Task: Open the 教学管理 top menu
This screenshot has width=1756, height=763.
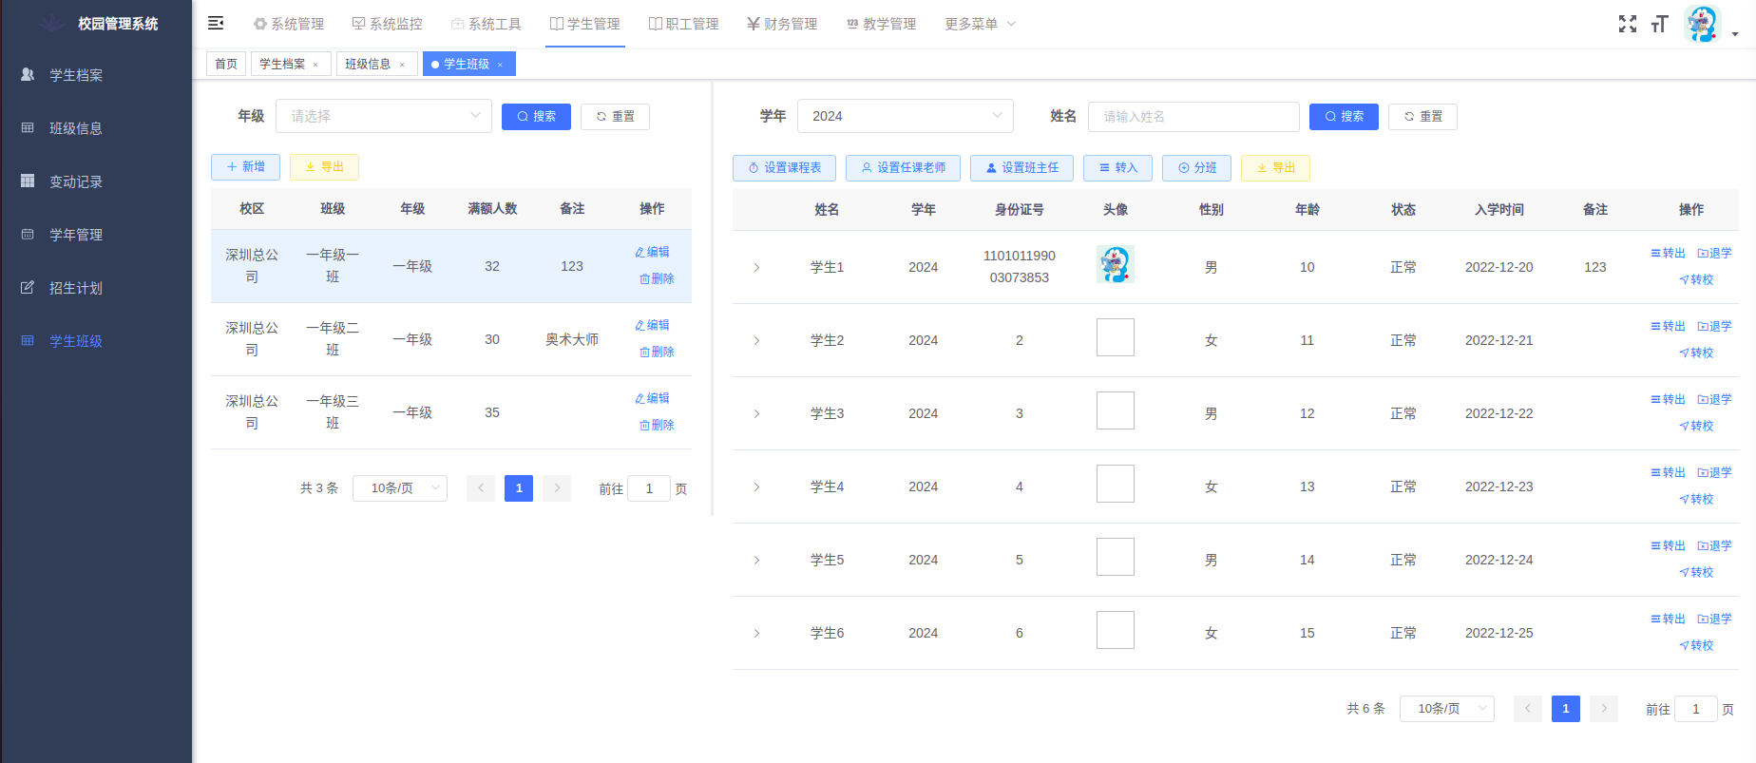Action: click(x=881, y=24)
